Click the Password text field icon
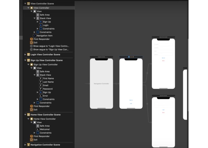Screen dimensions: 208x148 click(x=41, y=89)
